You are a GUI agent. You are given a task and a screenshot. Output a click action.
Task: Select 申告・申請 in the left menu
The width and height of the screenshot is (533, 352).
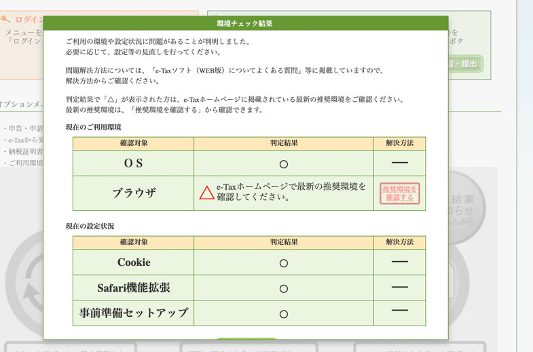[24, 128]
